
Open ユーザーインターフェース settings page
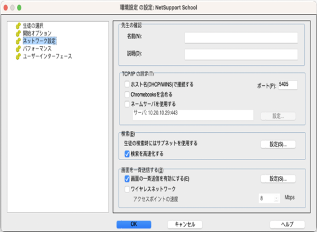47,56
